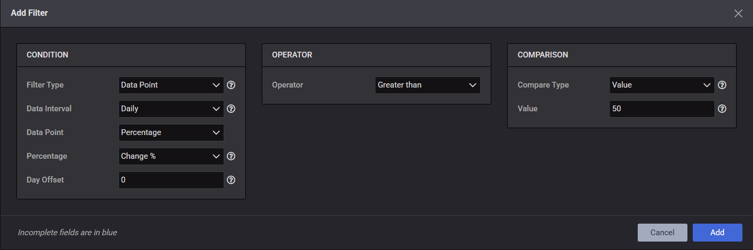Screen dimensions: 753x250
Task: Show help for Day Offset
Action: click(x=231, y=180)
